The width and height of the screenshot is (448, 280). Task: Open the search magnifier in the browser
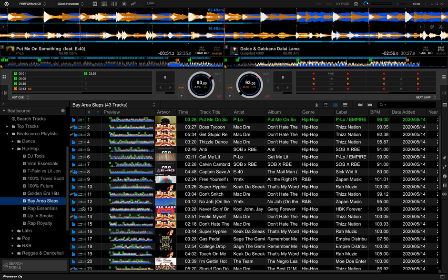tap(381, 104)
